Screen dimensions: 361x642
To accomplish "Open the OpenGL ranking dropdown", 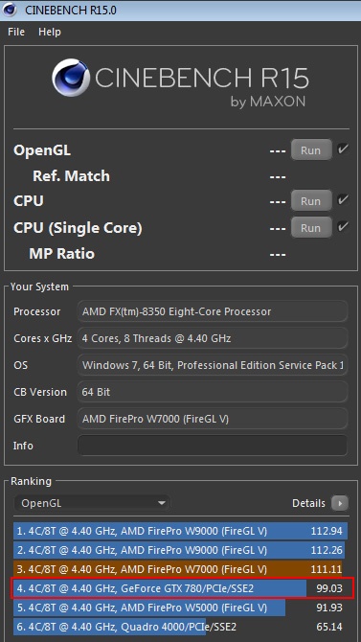I will [x=92, y=503].
